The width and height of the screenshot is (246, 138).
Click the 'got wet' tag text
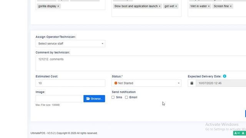pyautogui.click(x=169, y=6)
